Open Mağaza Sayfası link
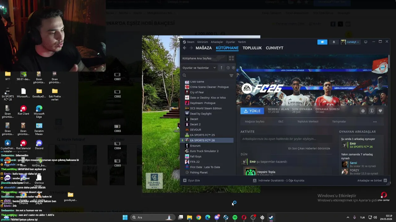Screen dimensions: 396x222 pos(255,121)
